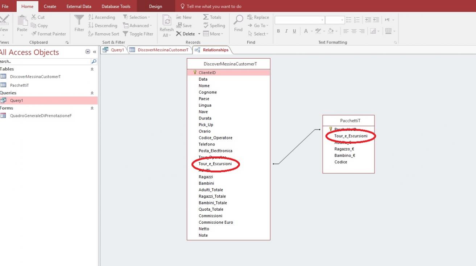Switch to the DiscoverMessinaCustomerT document tab
The width and height of the screenshot is (476, 266).
[162, 50]
